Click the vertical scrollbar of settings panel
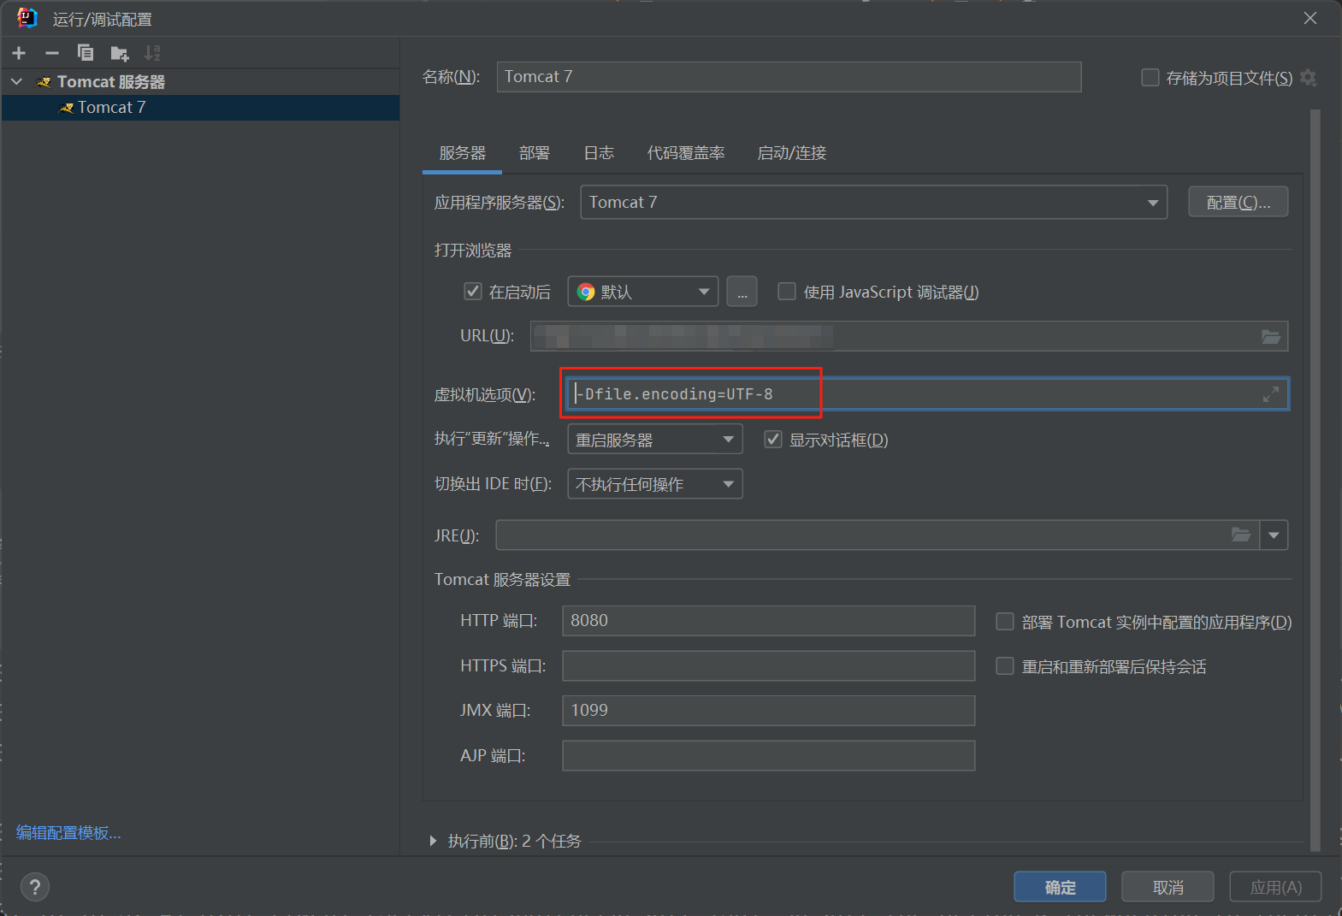Image resolution: width=1342 pixels, height=916 pixels. coord(1315,479)
